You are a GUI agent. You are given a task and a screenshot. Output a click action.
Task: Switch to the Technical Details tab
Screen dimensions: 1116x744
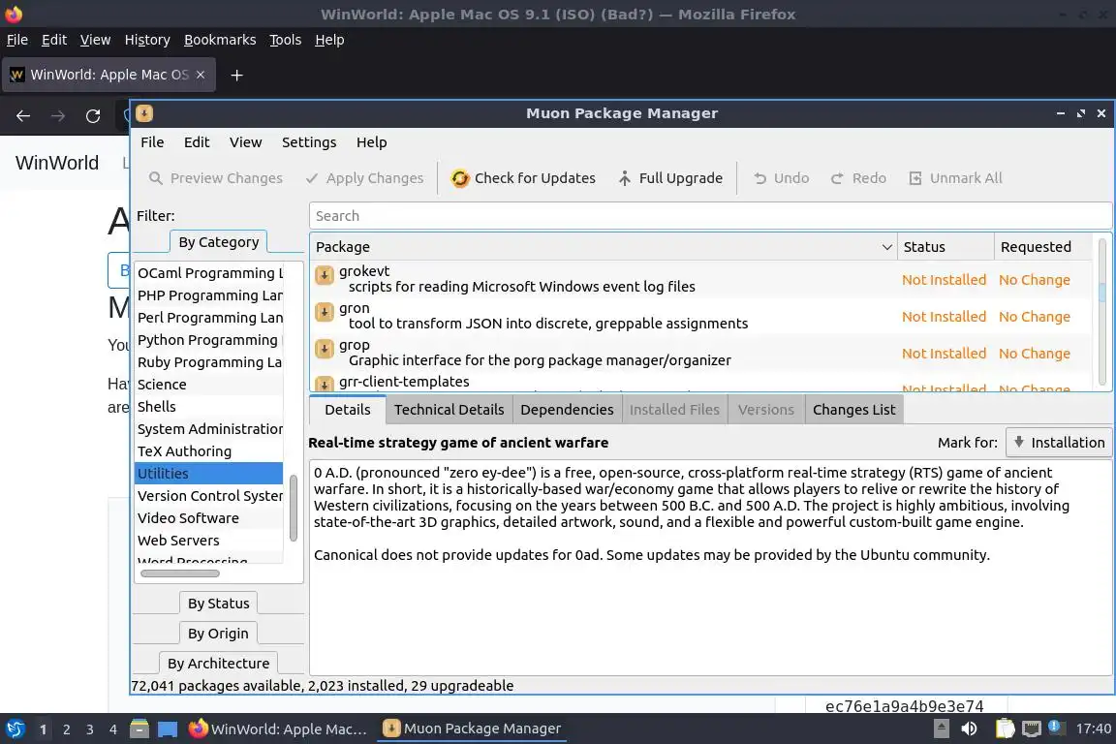point(449,410)
